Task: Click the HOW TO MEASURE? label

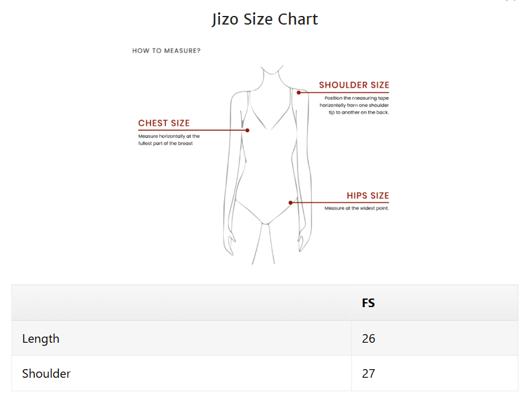Action: tap(167, 51)
